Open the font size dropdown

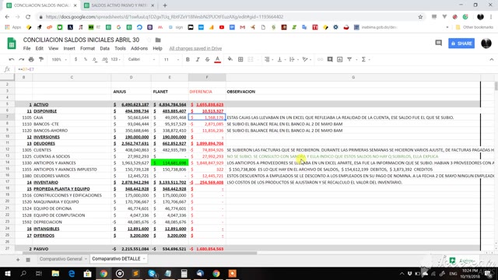point(171,59)
